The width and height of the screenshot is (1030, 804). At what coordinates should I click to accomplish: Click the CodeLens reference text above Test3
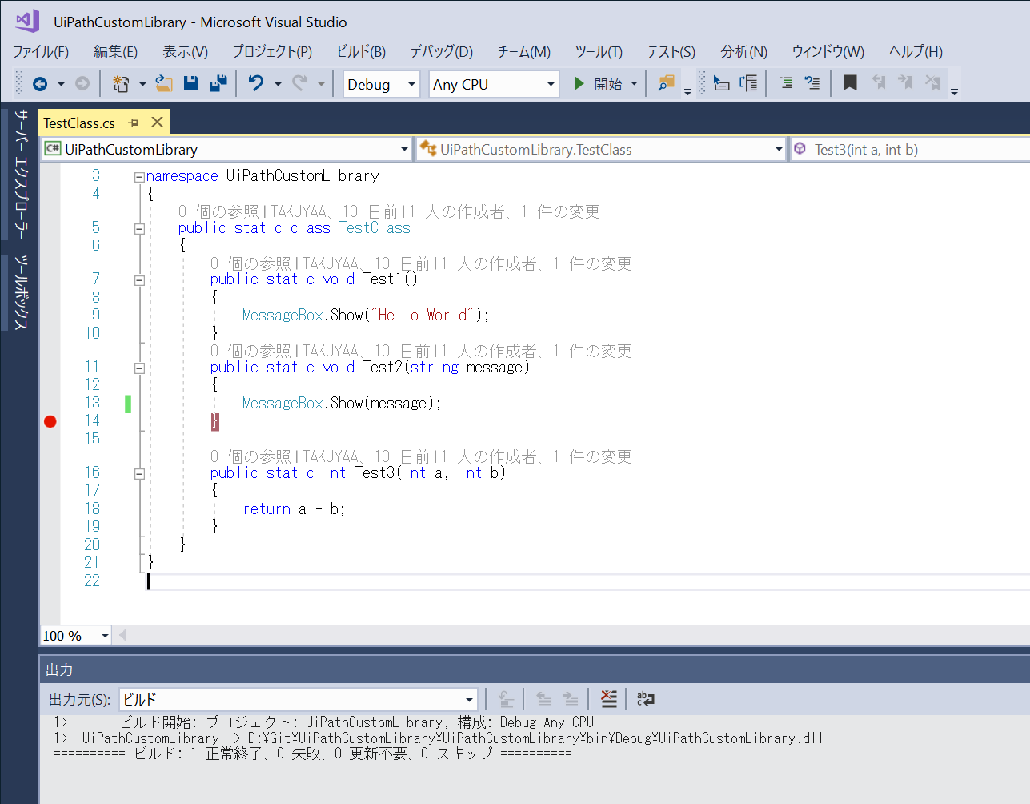421,456
